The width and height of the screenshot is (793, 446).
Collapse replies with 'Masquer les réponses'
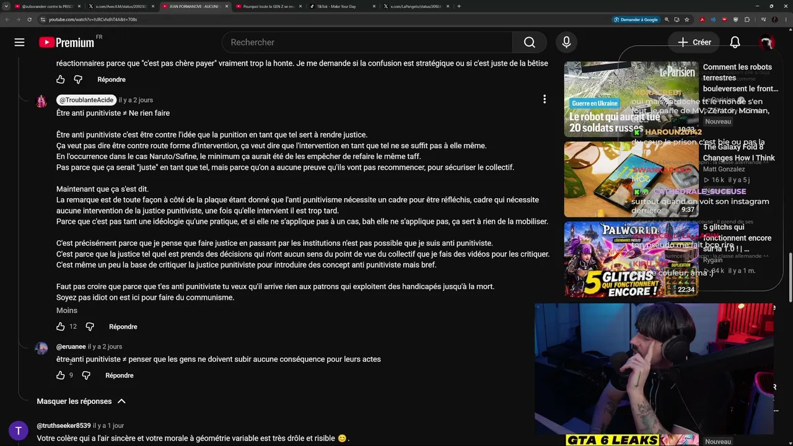[x=81, y=401]
